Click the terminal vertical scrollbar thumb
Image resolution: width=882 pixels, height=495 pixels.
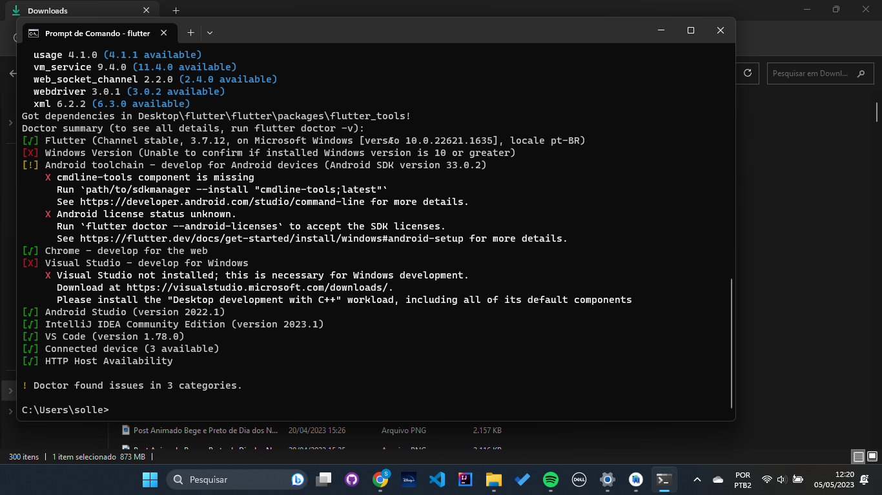point(731,343)
